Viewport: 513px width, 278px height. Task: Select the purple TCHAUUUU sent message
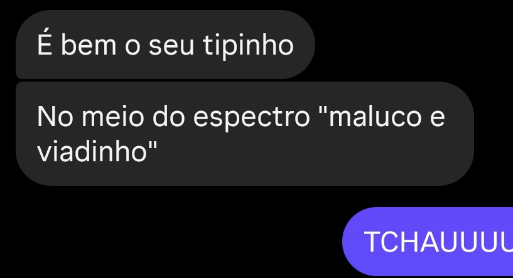click(x=428, y=242)
